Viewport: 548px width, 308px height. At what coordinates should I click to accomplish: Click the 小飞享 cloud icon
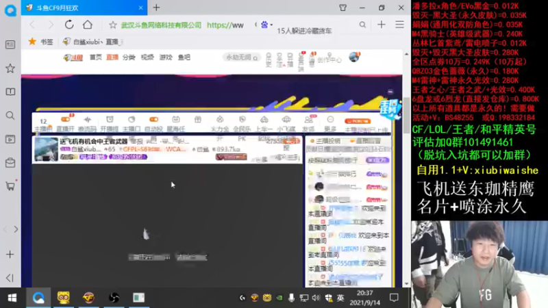pos(286,119)
